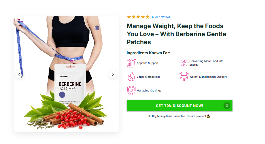Click the Managing Cravings label
Viewport: 265px width, 144px height.
[149, 91]
